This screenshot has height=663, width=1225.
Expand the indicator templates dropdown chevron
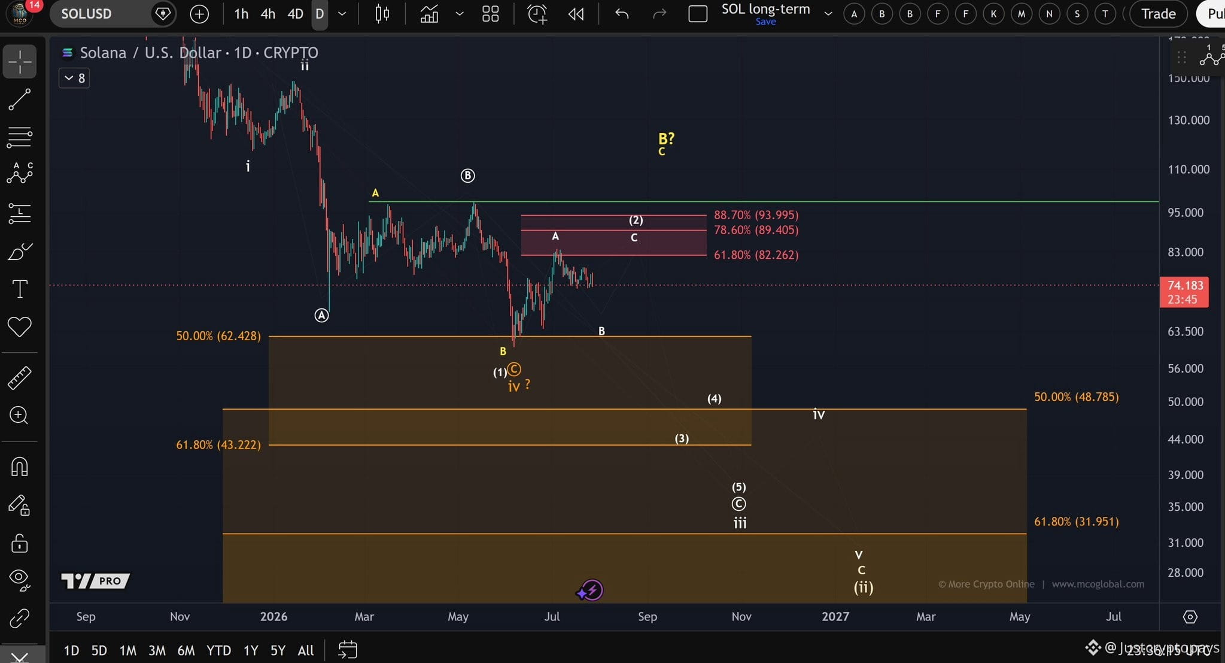tap(460, 14)
